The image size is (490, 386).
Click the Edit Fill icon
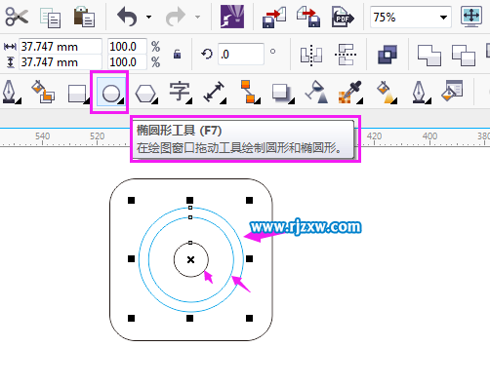452,91
